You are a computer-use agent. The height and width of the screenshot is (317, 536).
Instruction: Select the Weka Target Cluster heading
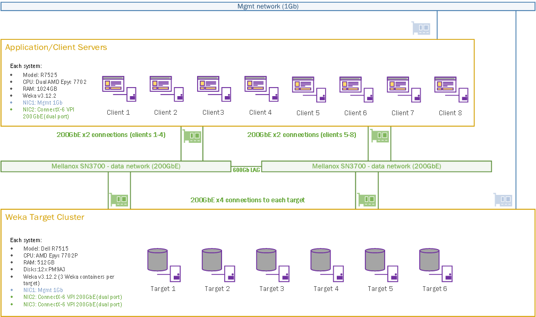coord(45,217)
